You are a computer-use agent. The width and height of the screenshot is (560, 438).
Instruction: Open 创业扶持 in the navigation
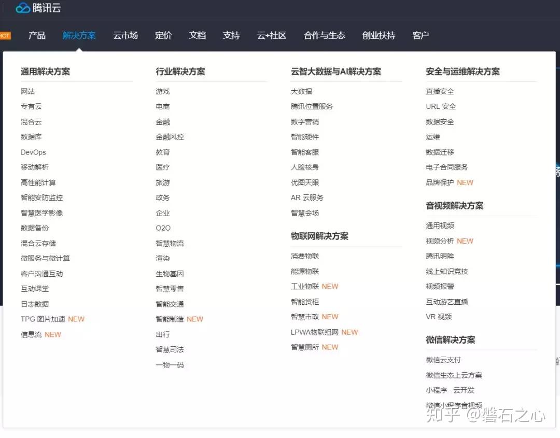tap(379, 35)
